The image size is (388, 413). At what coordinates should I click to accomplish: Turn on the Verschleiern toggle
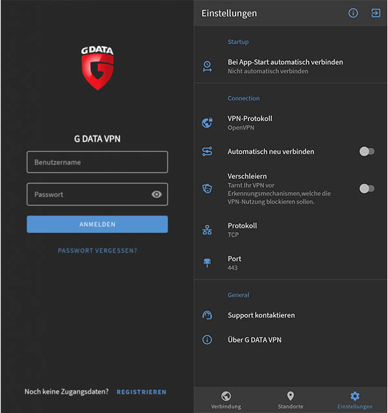pyautogui.click(x=367, y=189)
